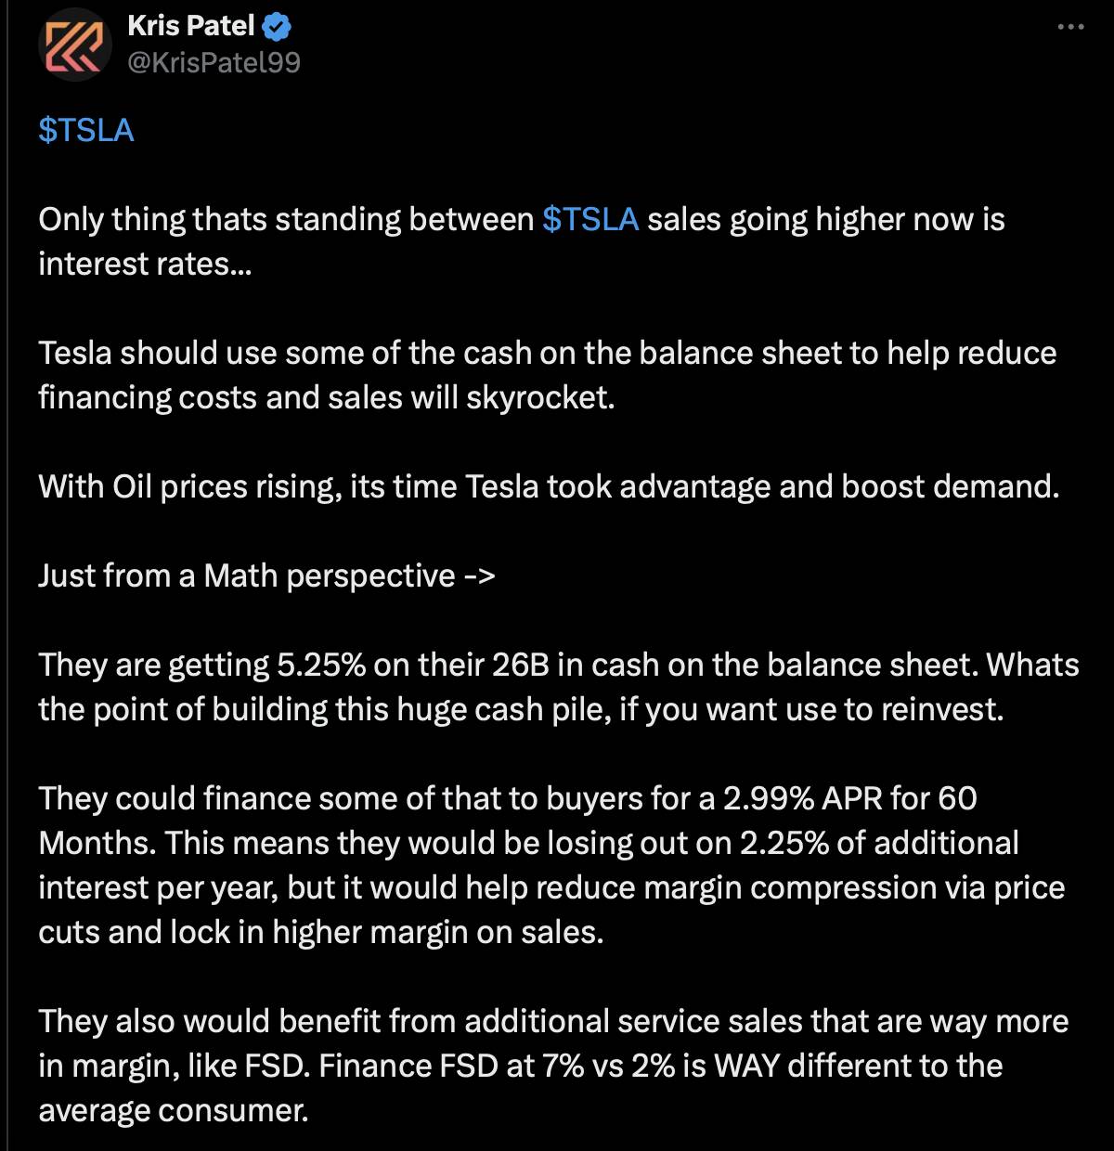
Task: Click the blue verified badge
Action: pos(277,27)
